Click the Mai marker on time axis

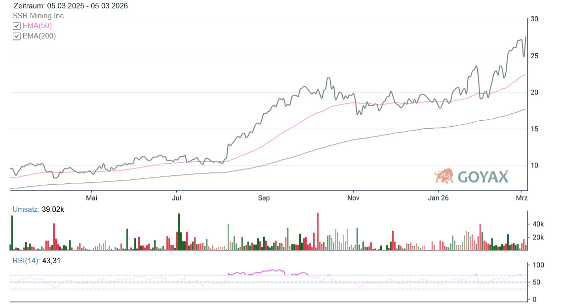pyautogui.click(x=91, y=198)
